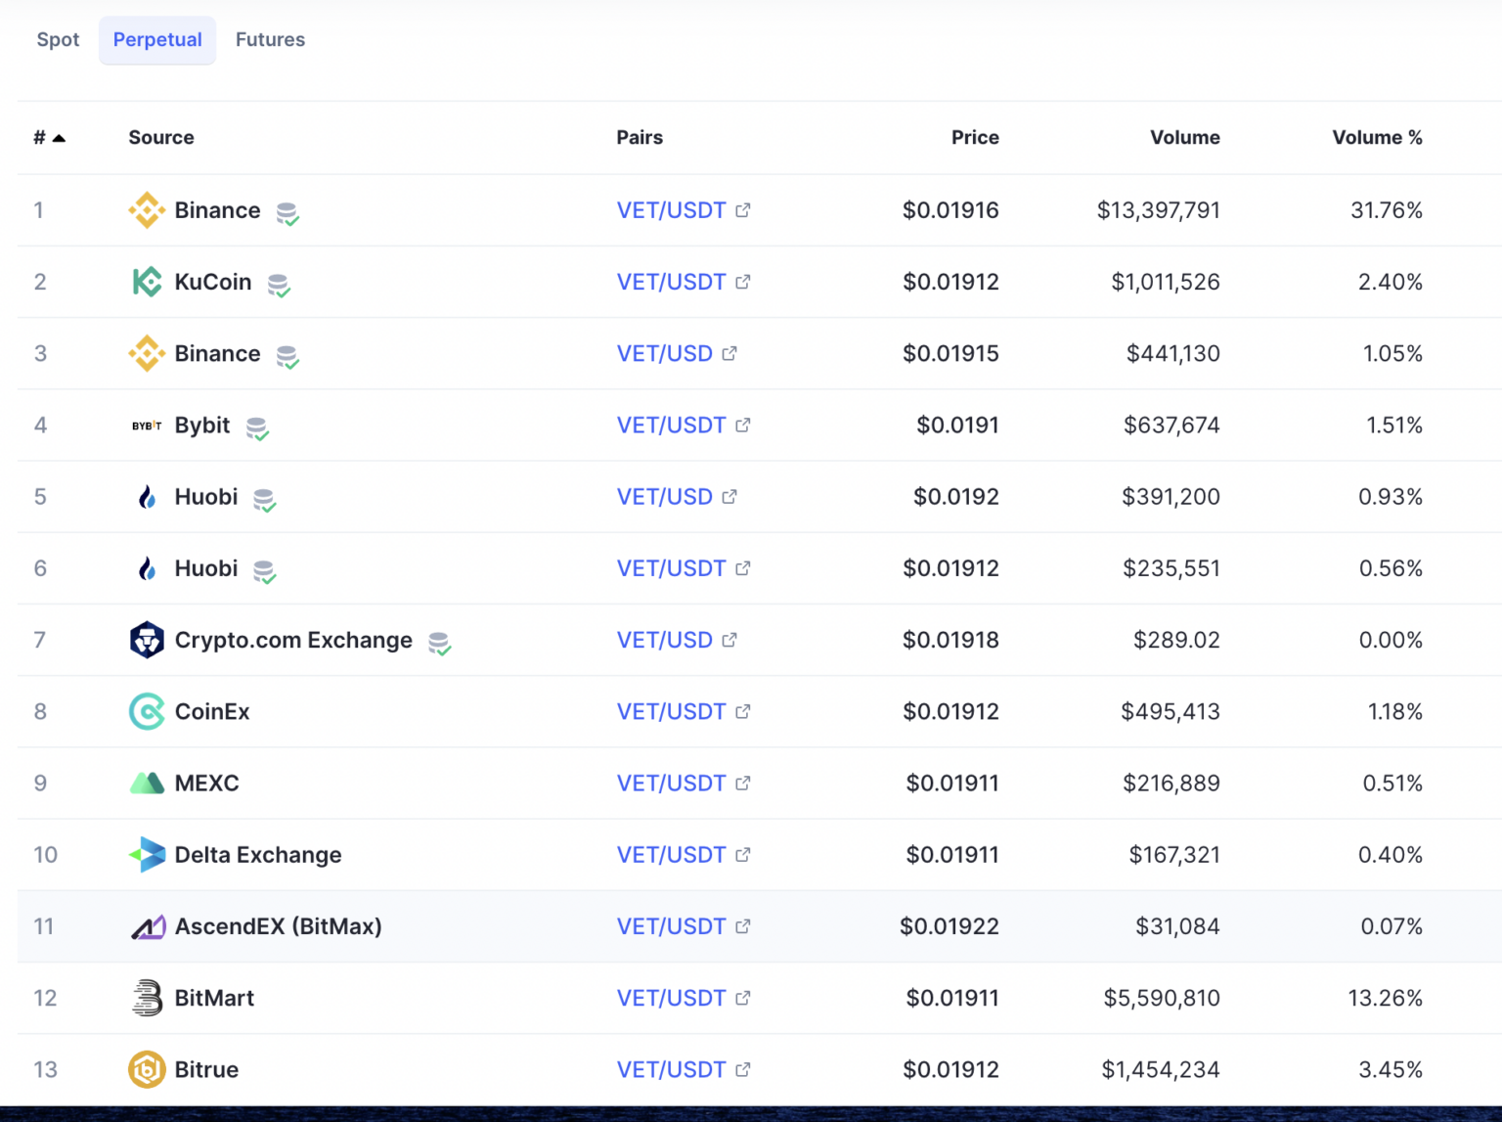The image size is (1502, 1122).
Task: Open the AscendEX (BitMax) name link
Action: pos(279,926)
